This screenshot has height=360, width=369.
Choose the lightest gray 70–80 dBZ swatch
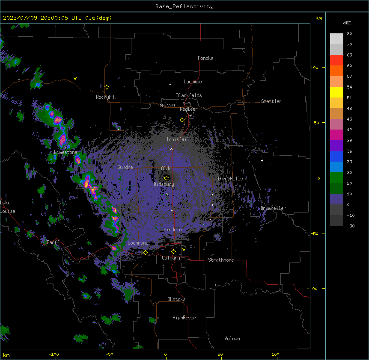336,39
